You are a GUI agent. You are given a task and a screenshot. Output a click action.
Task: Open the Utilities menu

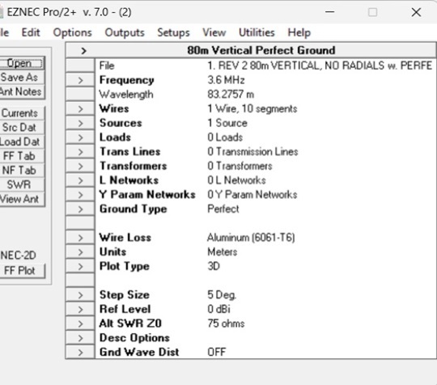tap(257, 32)
